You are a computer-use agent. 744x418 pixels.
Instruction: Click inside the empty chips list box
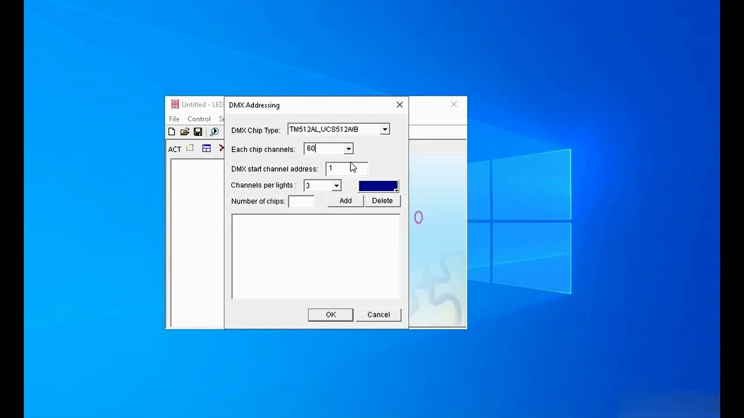(316, 256)
